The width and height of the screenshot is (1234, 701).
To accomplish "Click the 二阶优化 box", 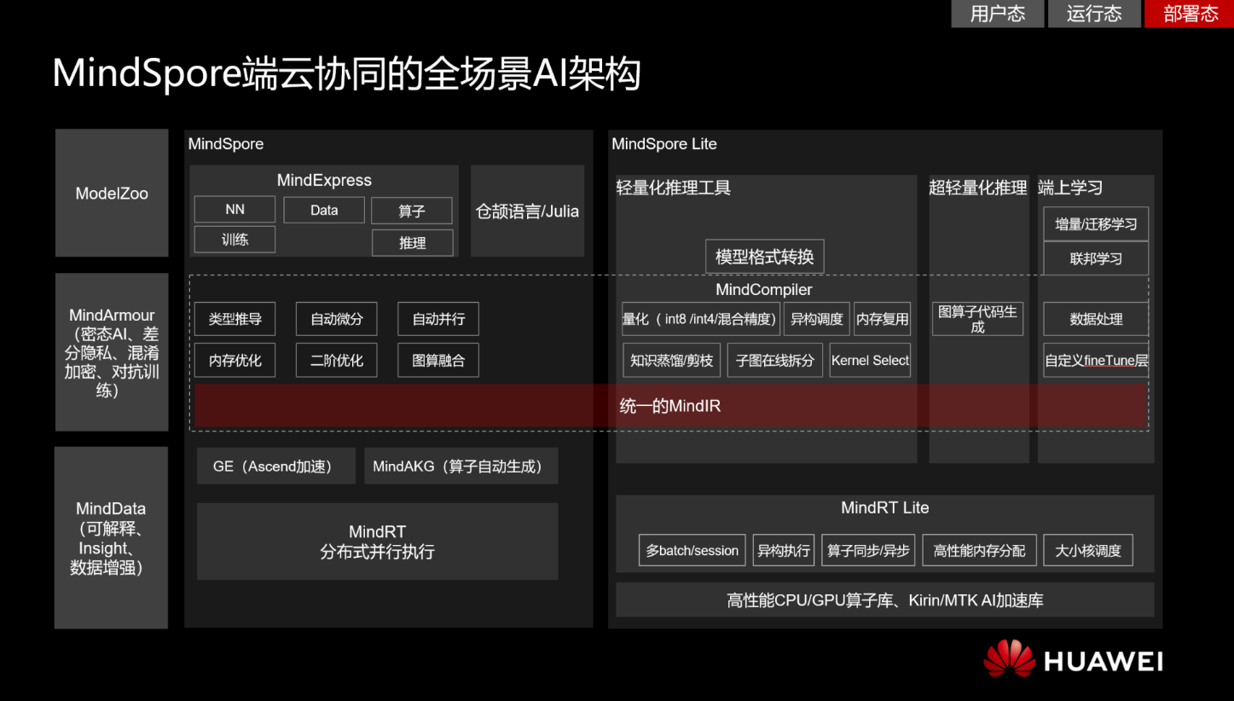I will (337, 361).
